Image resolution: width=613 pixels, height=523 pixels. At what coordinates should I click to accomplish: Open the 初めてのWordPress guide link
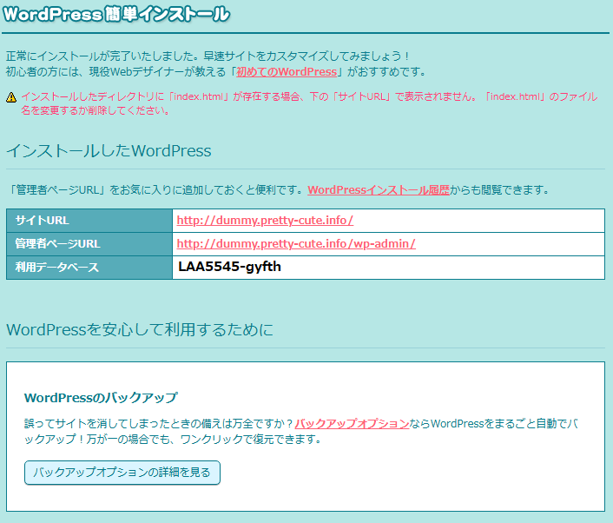coord(286,71)
